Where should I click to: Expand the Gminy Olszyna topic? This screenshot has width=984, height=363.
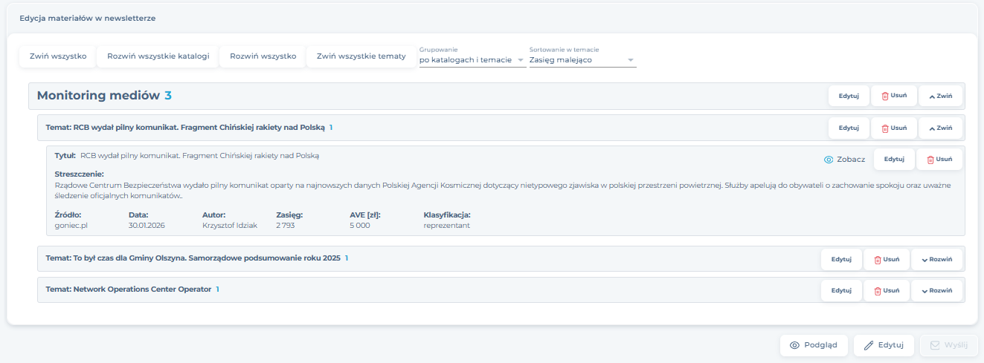[x=936, y=259]
